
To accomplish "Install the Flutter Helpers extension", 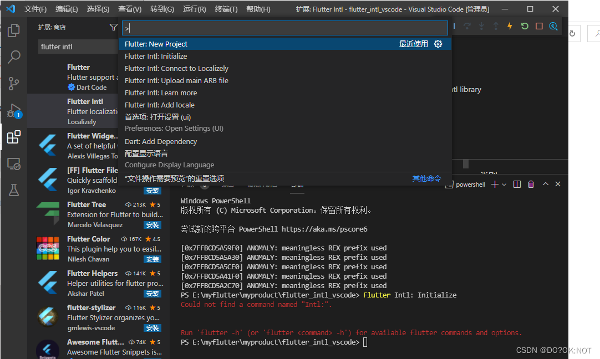I will click(152, 294).
